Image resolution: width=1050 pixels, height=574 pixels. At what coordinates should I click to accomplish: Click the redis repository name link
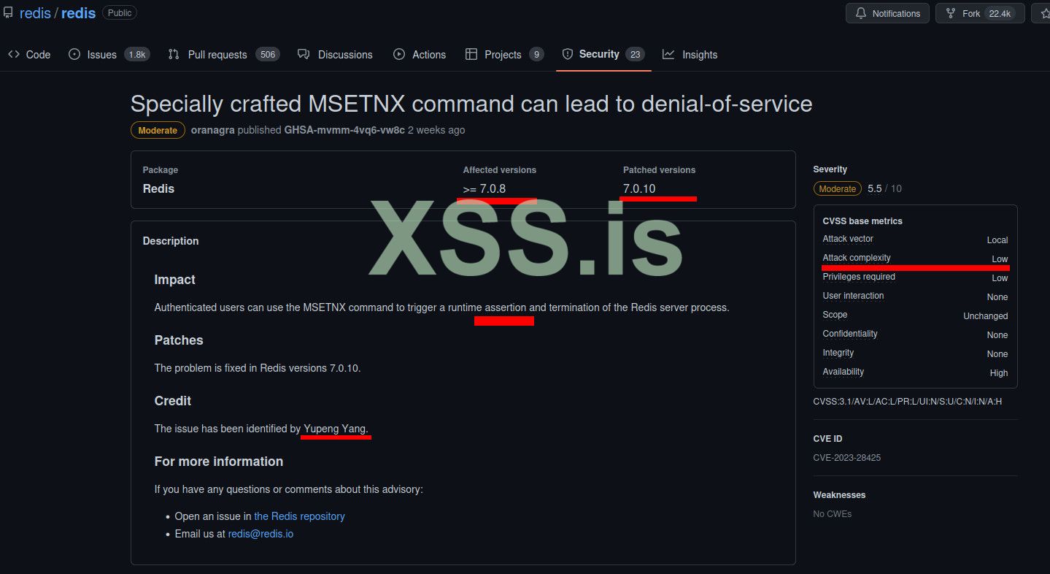click(78, 13)
